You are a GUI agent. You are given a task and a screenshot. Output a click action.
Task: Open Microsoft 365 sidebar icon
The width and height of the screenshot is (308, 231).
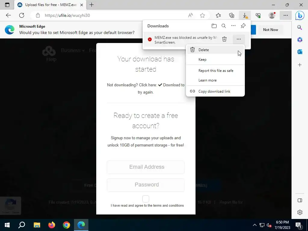300,40
